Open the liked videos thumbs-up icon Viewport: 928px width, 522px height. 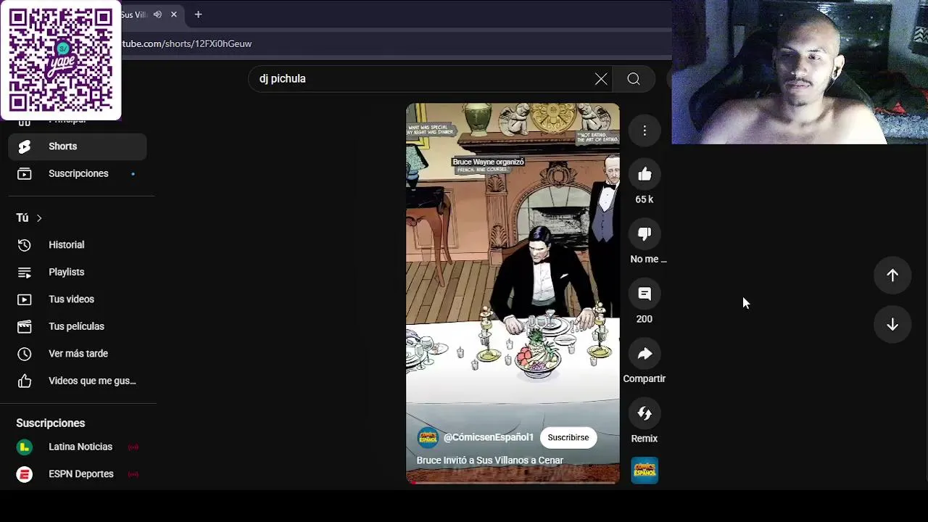[x=25, y=381]
